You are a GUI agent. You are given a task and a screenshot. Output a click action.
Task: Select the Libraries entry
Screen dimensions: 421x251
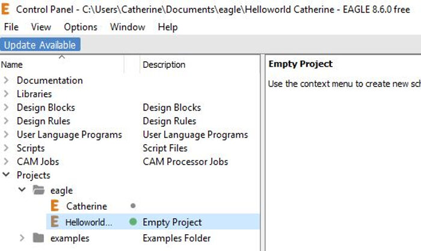[34, 94]
